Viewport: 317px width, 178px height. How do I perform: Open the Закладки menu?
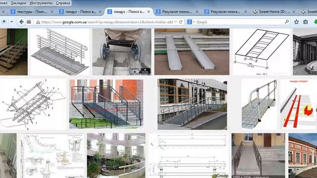pyautogui.click(x=19, y=3)
